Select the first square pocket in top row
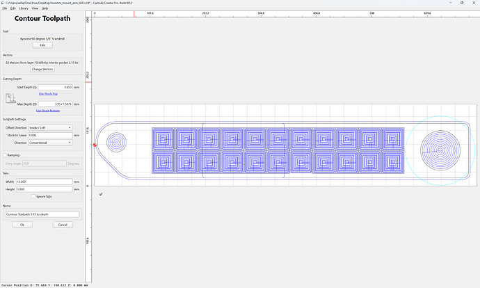The height and width of the screenshot is (288, 480). click(x=163, y=139)
